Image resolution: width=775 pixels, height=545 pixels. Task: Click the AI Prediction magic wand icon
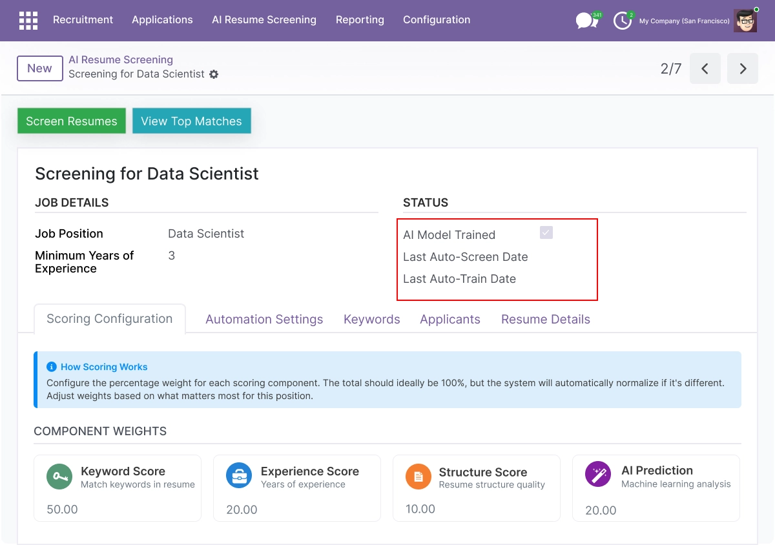coord(598,475)
